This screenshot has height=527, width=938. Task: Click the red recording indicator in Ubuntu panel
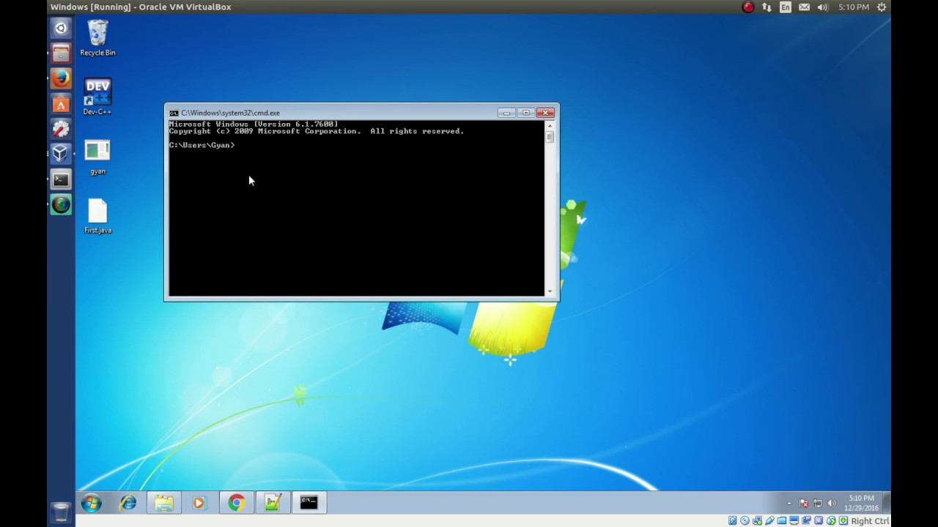coord(748,7)
